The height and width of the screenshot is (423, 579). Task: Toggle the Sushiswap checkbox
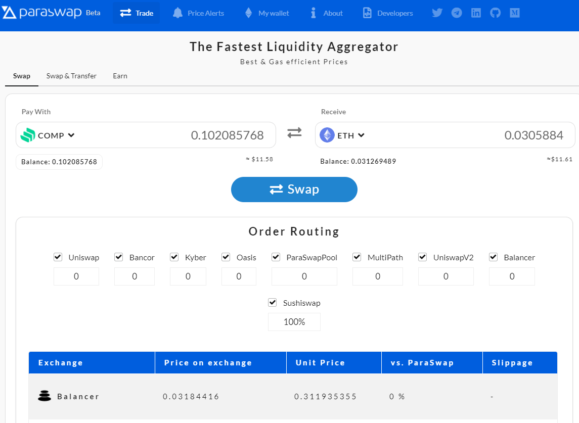273,303
